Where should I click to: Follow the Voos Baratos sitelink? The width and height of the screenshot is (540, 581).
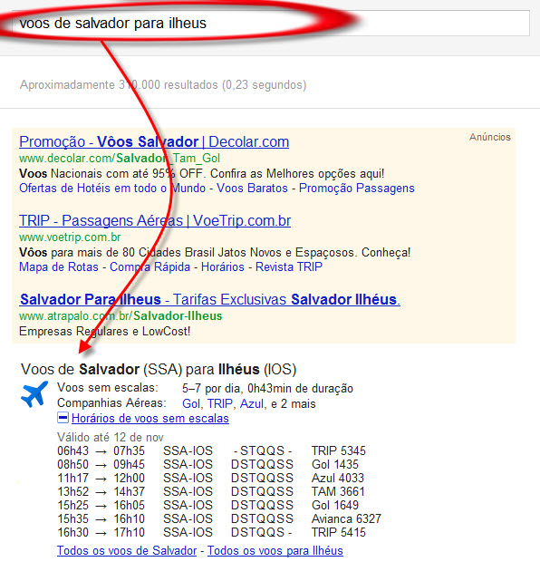[x=252, y=189]
